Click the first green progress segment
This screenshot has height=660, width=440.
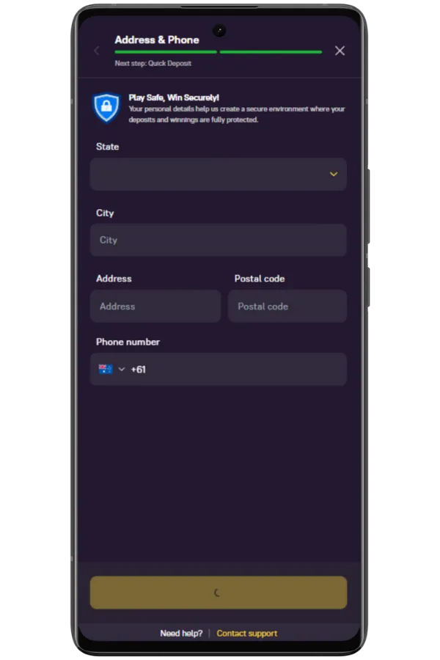166,52
